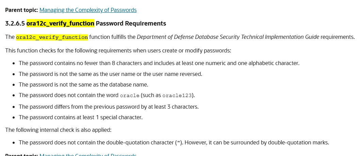Click the double-quote symbol inside the parentheses
Image resolution: width=360 pixels, height=156 pixels.
point(178,143)
